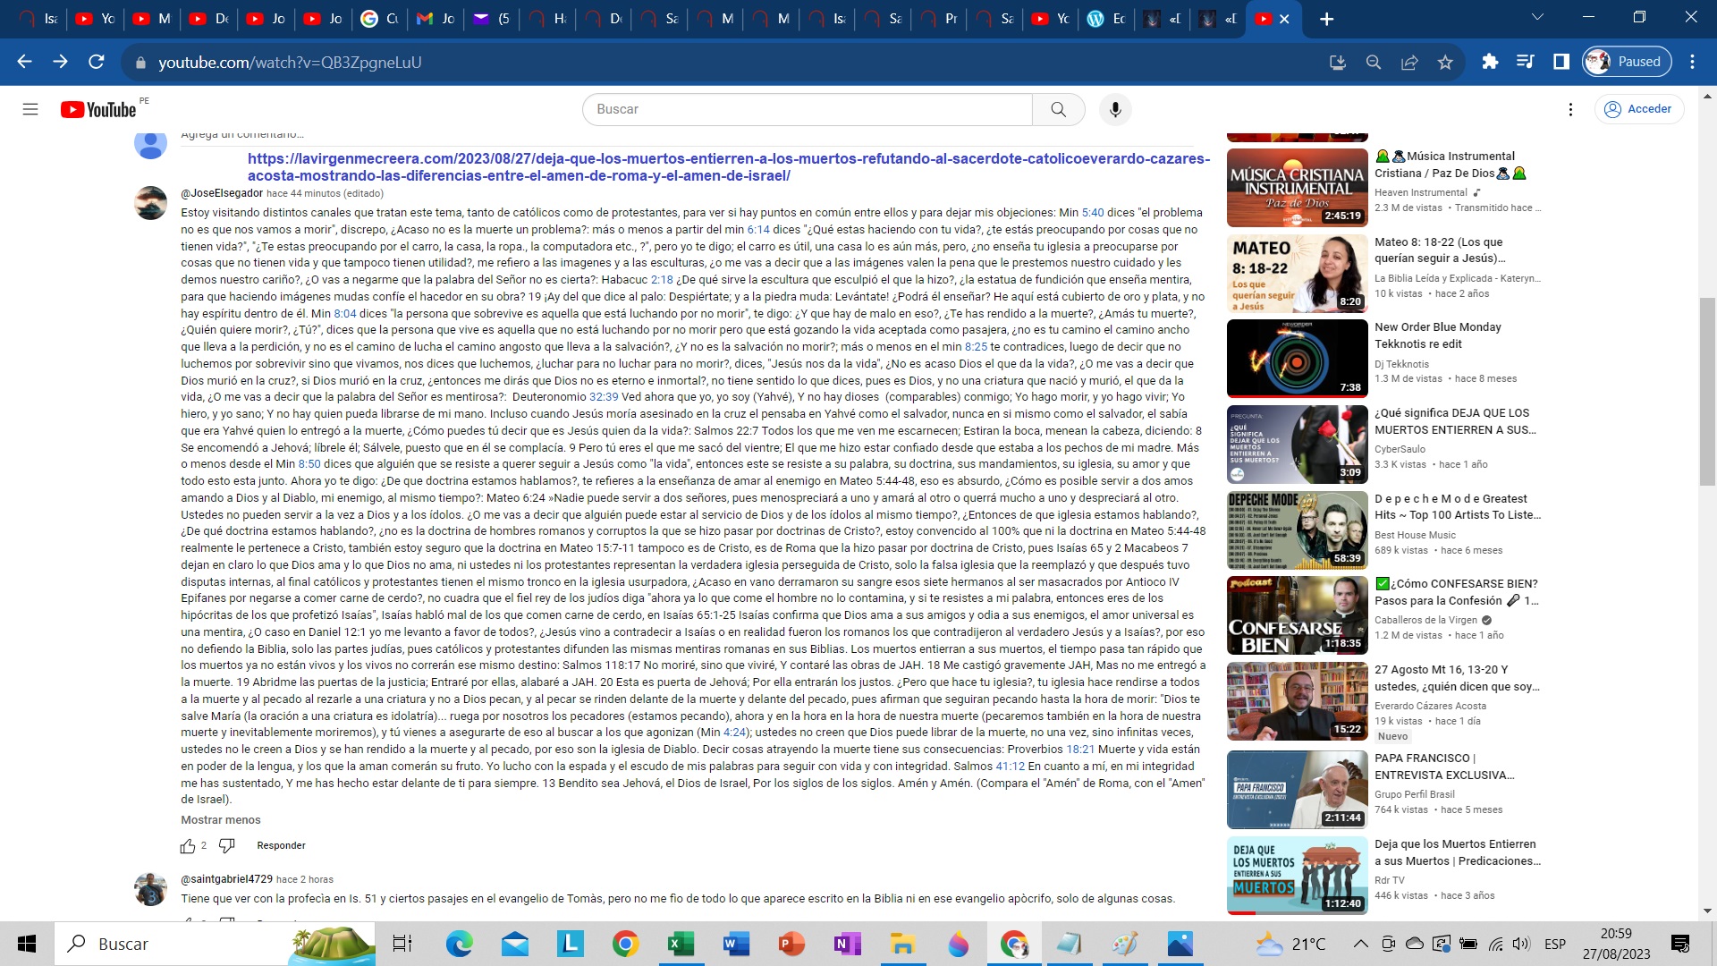The width and height of the screenshot is (1717, 966).
Task: Open Chrome tab search dropdown chevron
Action: tap(1537, 17)
